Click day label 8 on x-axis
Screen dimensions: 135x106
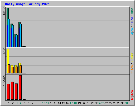tap(36, 103)
